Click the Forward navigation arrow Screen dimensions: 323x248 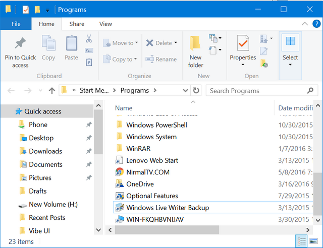[28, 91]
